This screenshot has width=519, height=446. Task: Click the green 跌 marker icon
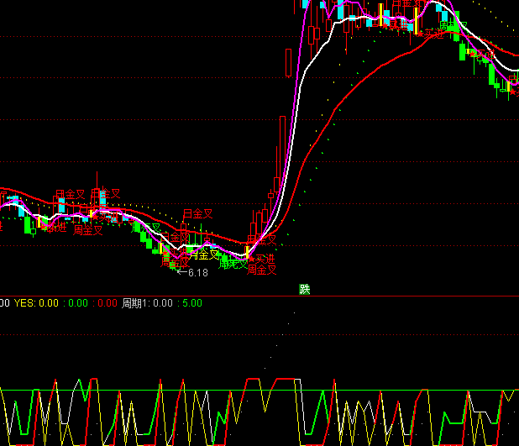(x=305, y=289)
